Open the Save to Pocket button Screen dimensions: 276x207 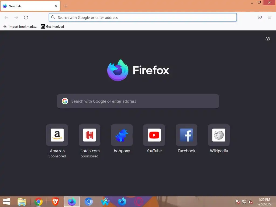pos(260,17)
